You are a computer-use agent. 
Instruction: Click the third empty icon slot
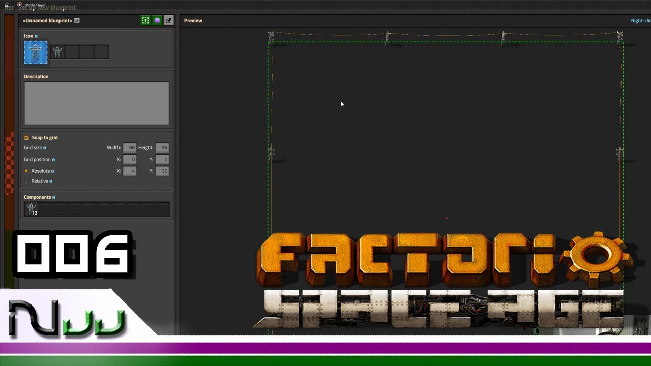coord(86,52)
